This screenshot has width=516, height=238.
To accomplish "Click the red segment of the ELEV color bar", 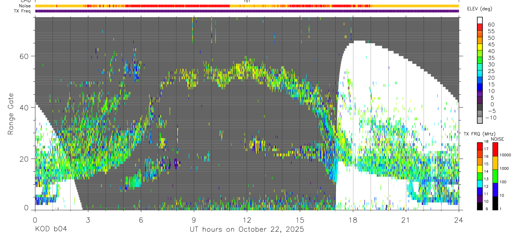I will click(x=481, y=27).
